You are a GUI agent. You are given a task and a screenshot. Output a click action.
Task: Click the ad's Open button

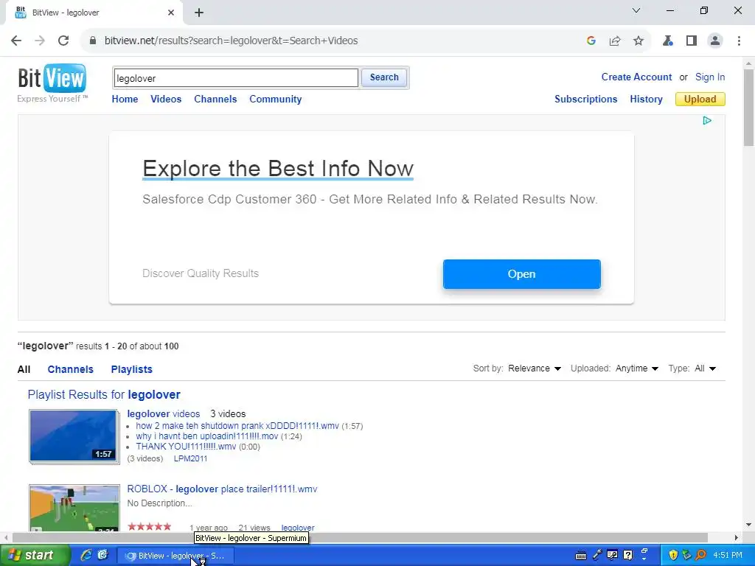point(521,274)
